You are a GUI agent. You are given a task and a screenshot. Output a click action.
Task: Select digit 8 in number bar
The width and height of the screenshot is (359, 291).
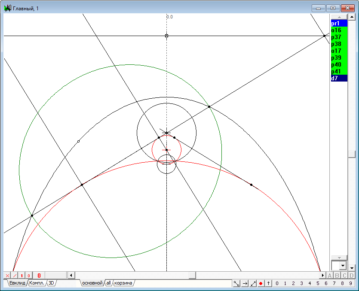(x=342, y=283)
